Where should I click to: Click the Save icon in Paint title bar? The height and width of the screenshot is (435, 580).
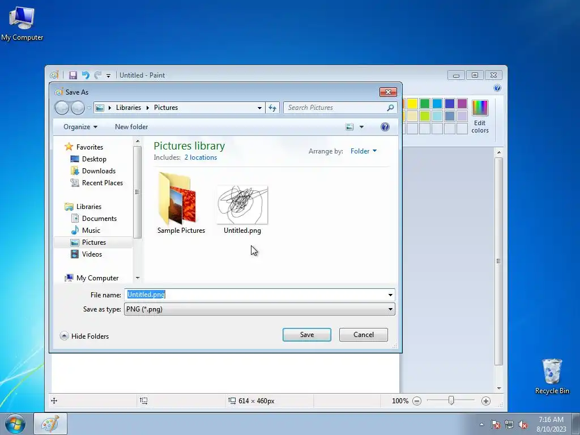73,75
